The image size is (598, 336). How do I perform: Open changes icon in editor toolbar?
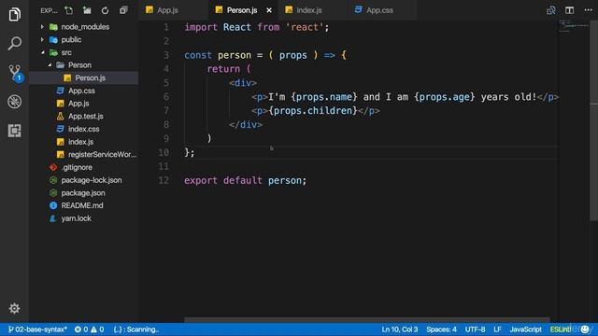point(551,10)
